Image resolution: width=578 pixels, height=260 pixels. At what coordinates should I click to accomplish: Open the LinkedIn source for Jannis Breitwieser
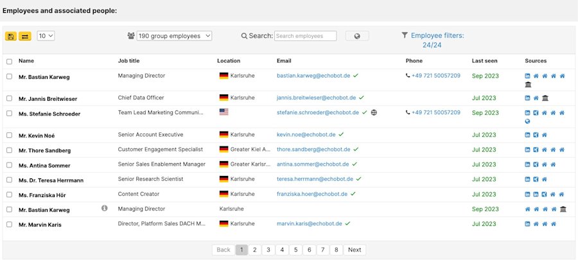click(x=527, y=98)
